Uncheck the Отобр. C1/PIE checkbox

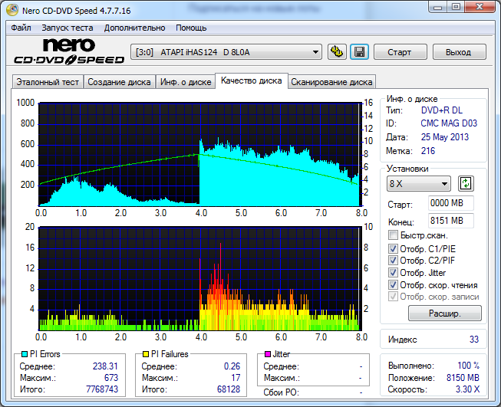tap(394, 248)
